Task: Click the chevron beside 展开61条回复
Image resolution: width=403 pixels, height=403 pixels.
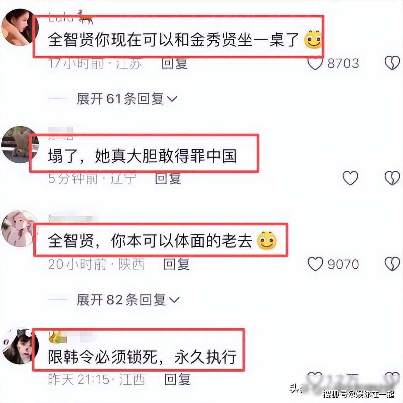Action: tap(172, 99)
